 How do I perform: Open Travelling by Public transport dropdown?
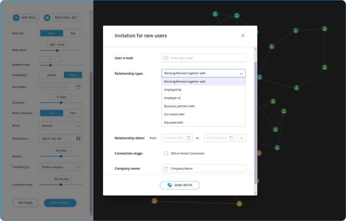[x=78, y=167]
